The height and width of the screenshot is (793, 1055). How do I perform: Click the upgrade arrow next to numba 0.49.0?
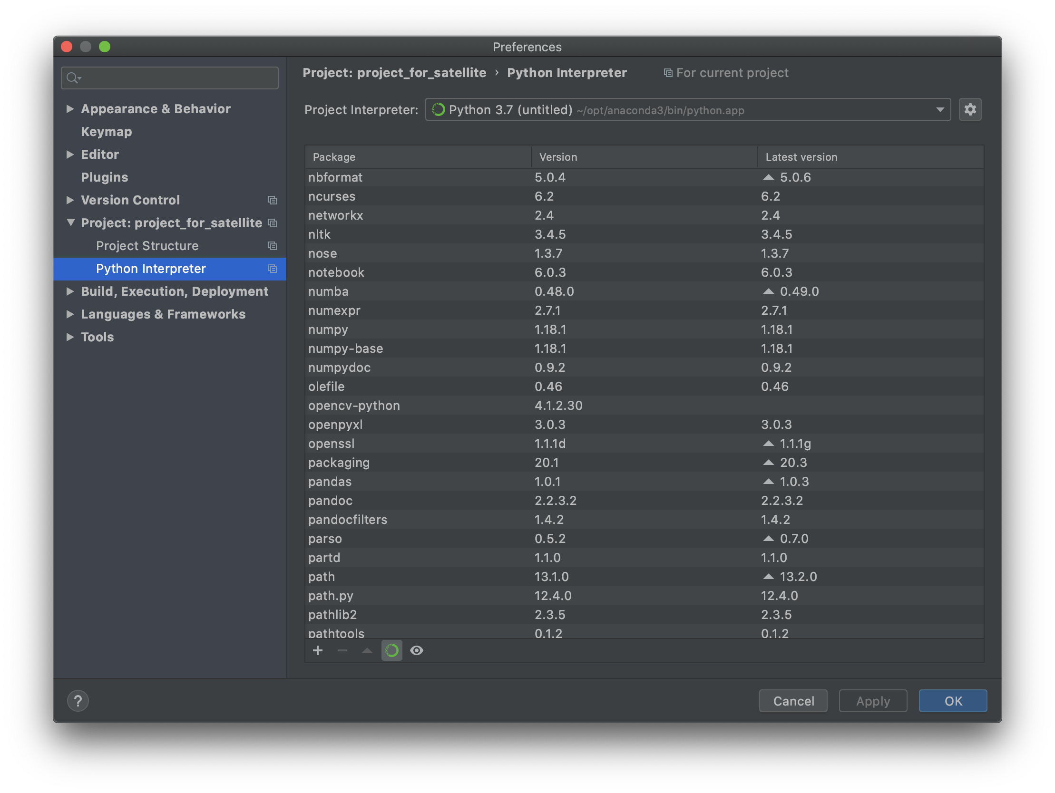tap(768, 291)
